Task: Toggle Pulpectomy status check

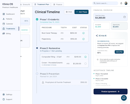Action: 84,39
